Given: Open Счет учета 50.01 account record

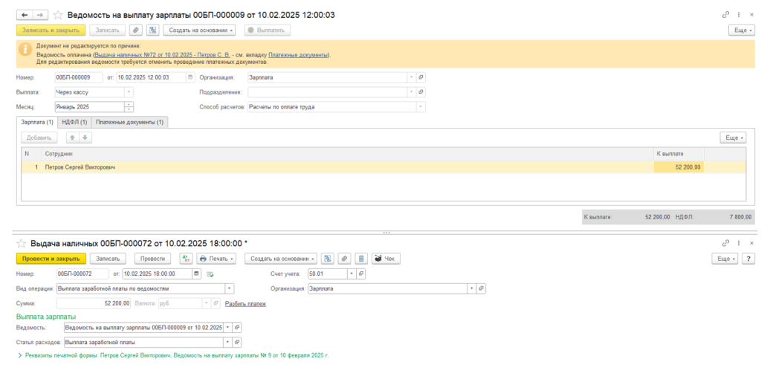Looking at the screenshot, I should tap(361, 274).
